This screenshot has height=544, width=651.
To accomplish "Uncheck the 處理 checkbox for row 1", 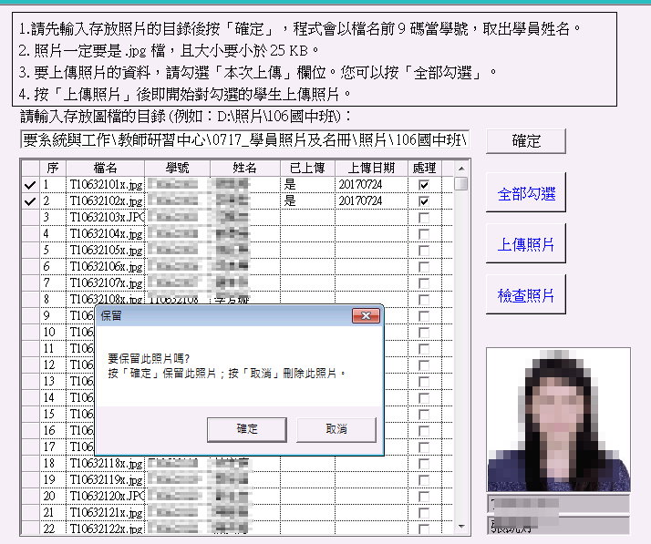I will [x=423, y=185].
